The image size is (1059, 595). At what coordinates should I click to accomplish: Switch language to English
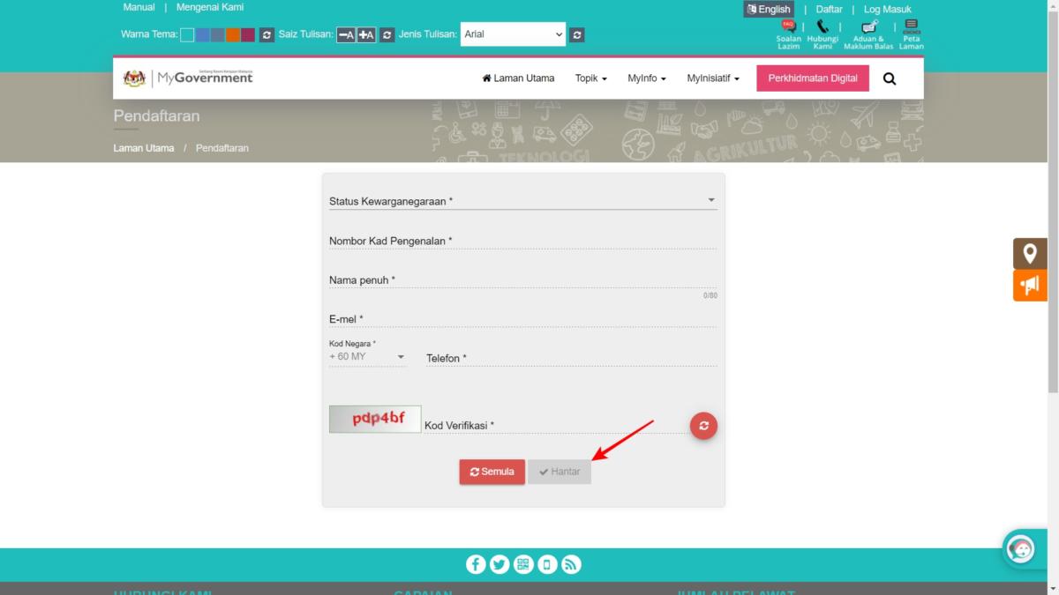click(x=769, y=10)
